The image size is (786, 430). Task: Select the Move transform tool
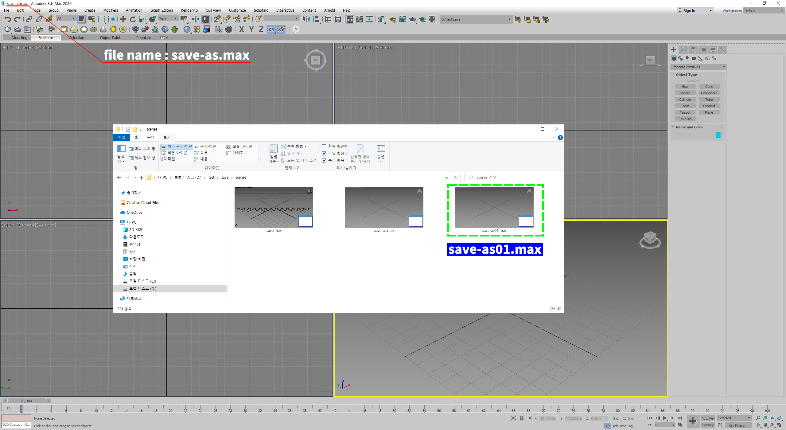123,19
